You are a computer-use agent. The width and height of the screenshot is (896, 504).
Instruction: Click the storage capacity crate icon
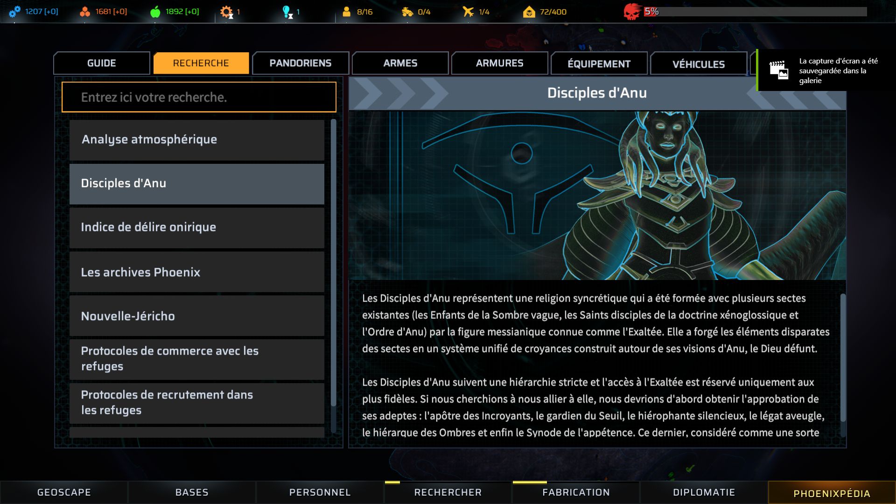pos(529,12)
